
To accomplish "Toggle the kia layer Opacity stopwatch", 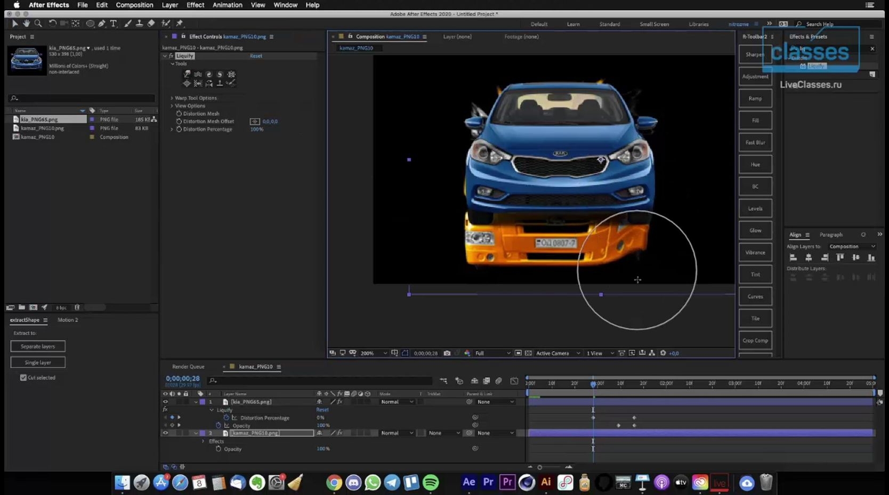I will tap(219, 425).
